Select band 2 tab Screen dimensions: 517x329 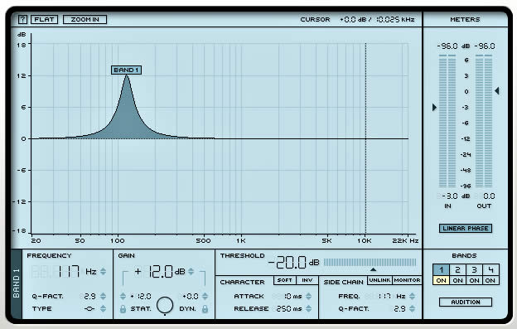click(x=457, y=270)
